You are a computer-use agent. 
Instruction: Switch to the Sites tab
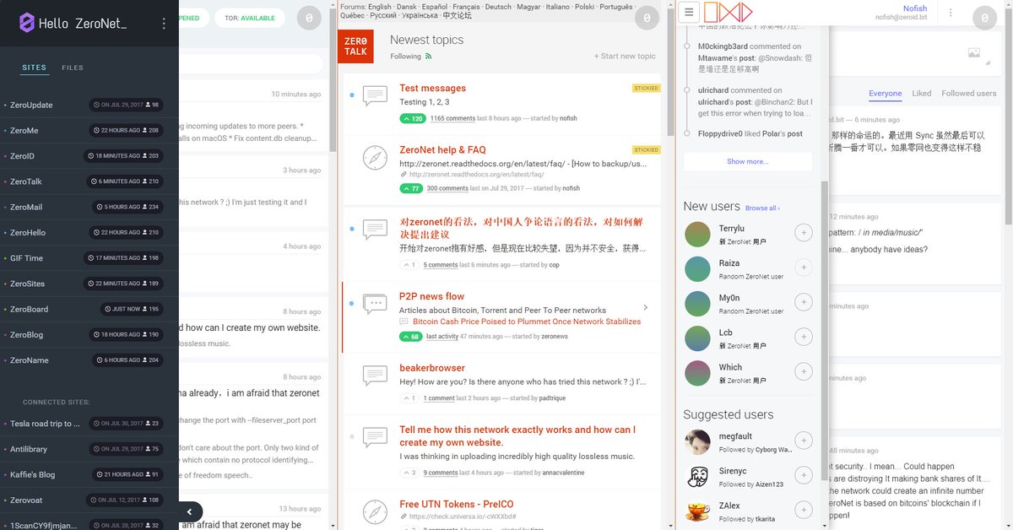(35, 68)
